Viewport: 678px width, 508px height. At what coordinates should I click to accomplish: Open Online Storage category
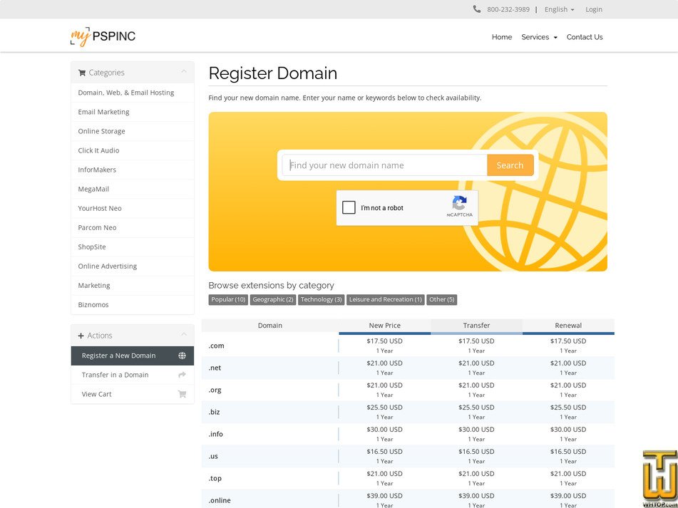tap(133, 131)
